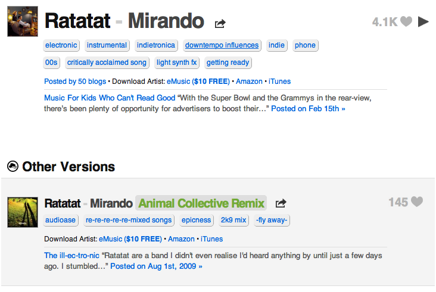
Task: Favorite Mirando with the 4.1K heart
Action: click(406, 21)
